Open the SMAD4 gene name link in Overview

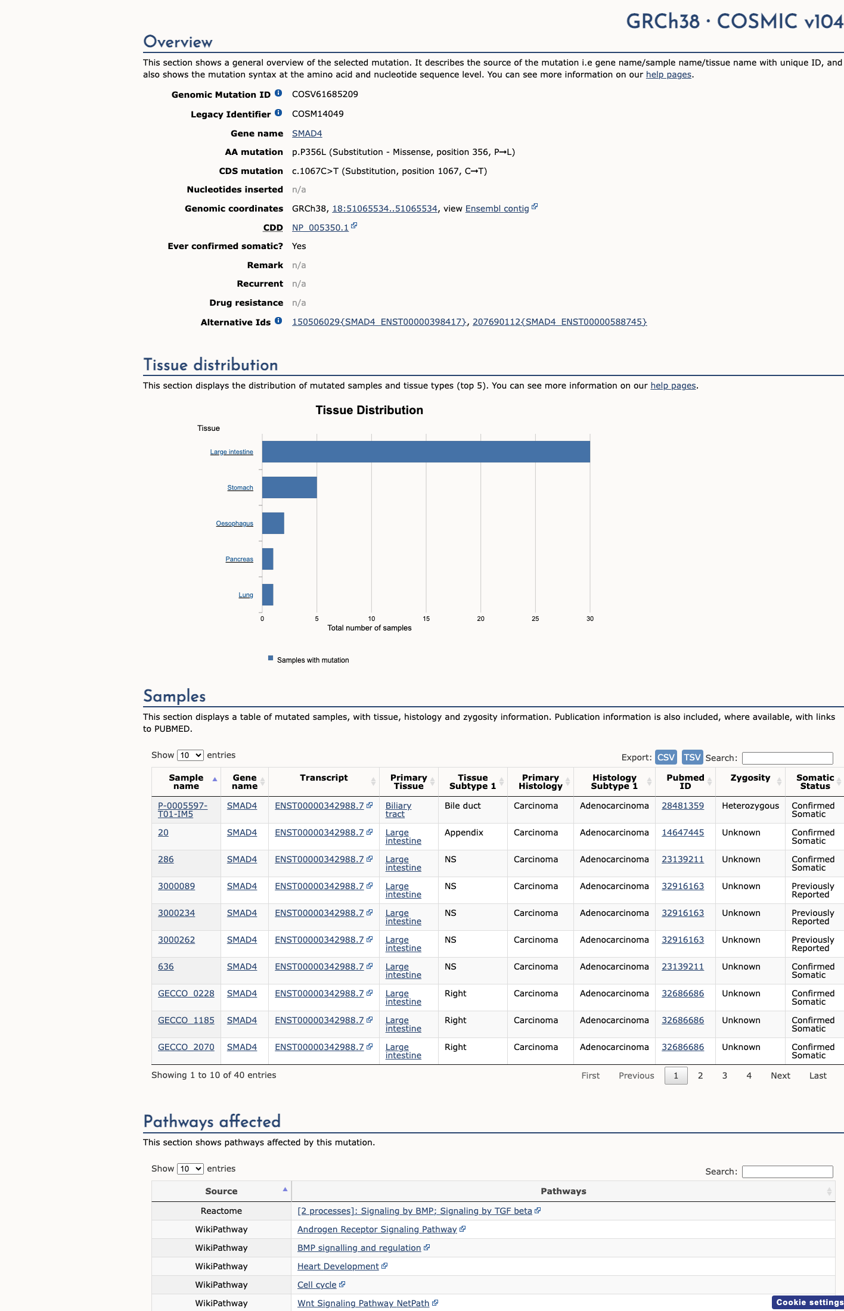(x=307, y=133)
